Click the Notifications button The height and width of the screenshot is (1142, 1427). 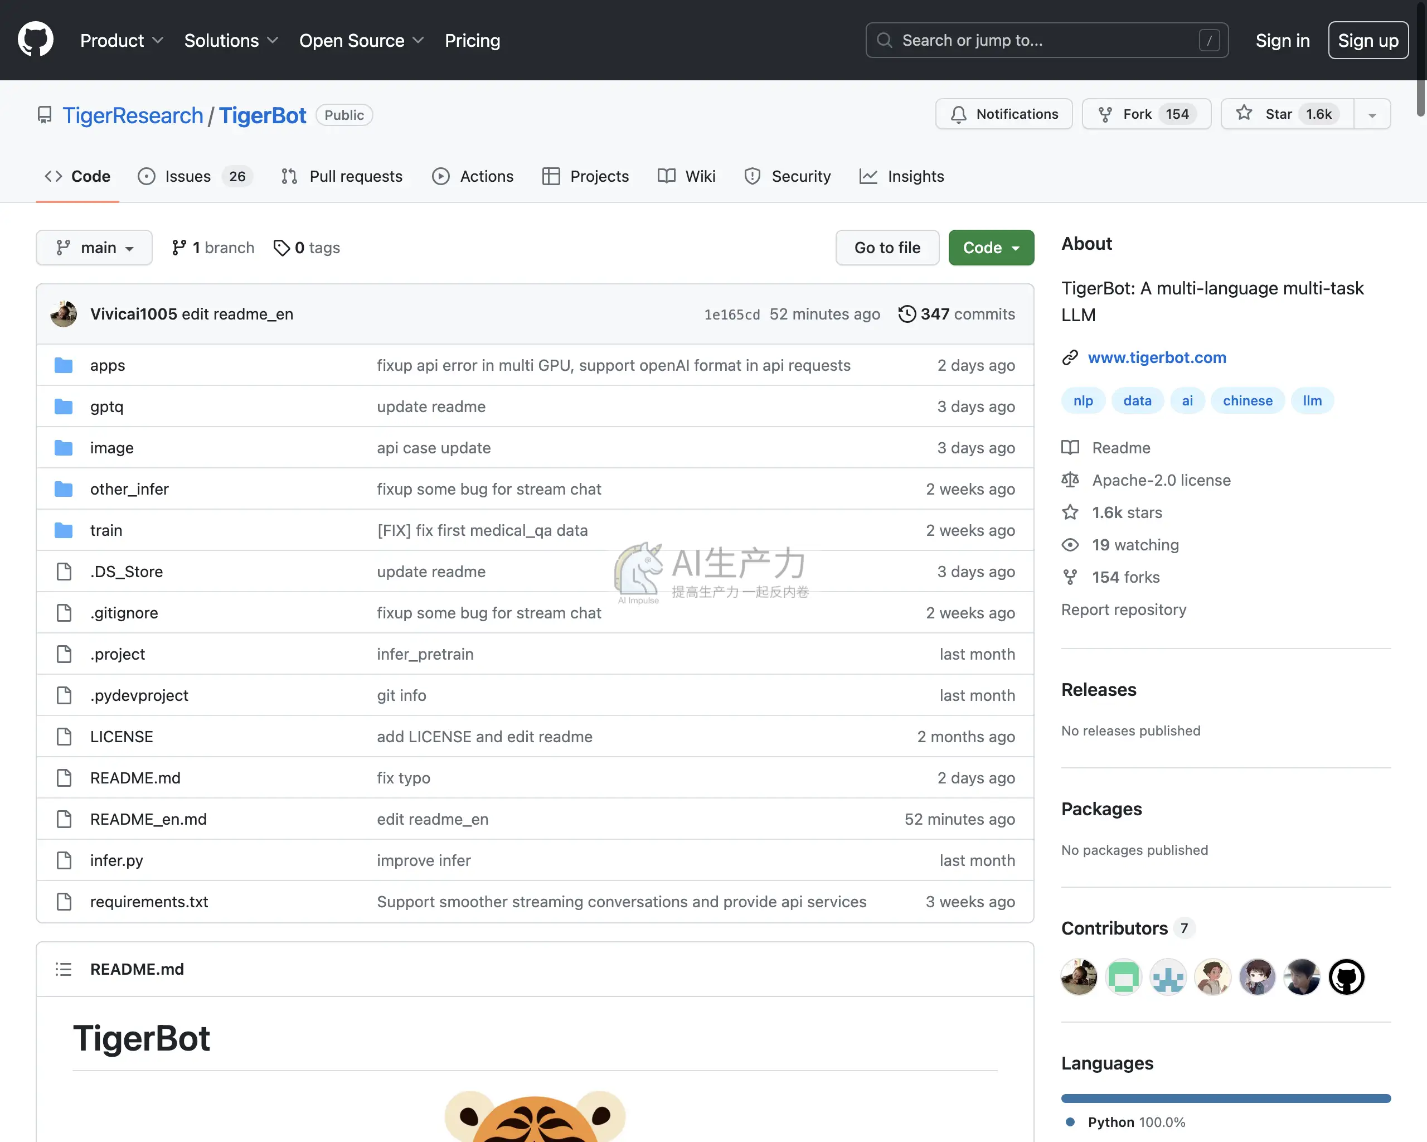pyautogui.click(x=1003, y=114)
